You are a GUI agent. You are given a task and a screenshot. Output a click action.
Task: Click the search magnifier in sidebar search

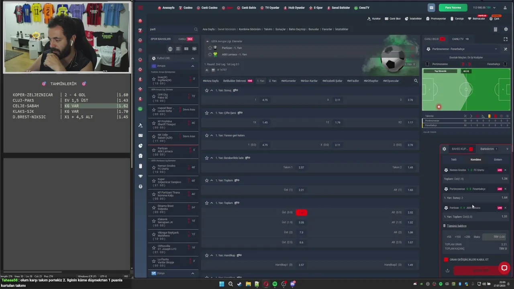[196, 29]
